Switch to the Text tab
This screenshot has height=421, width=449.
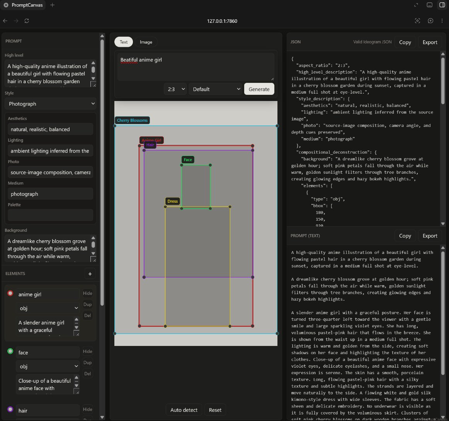click(123, 42)
